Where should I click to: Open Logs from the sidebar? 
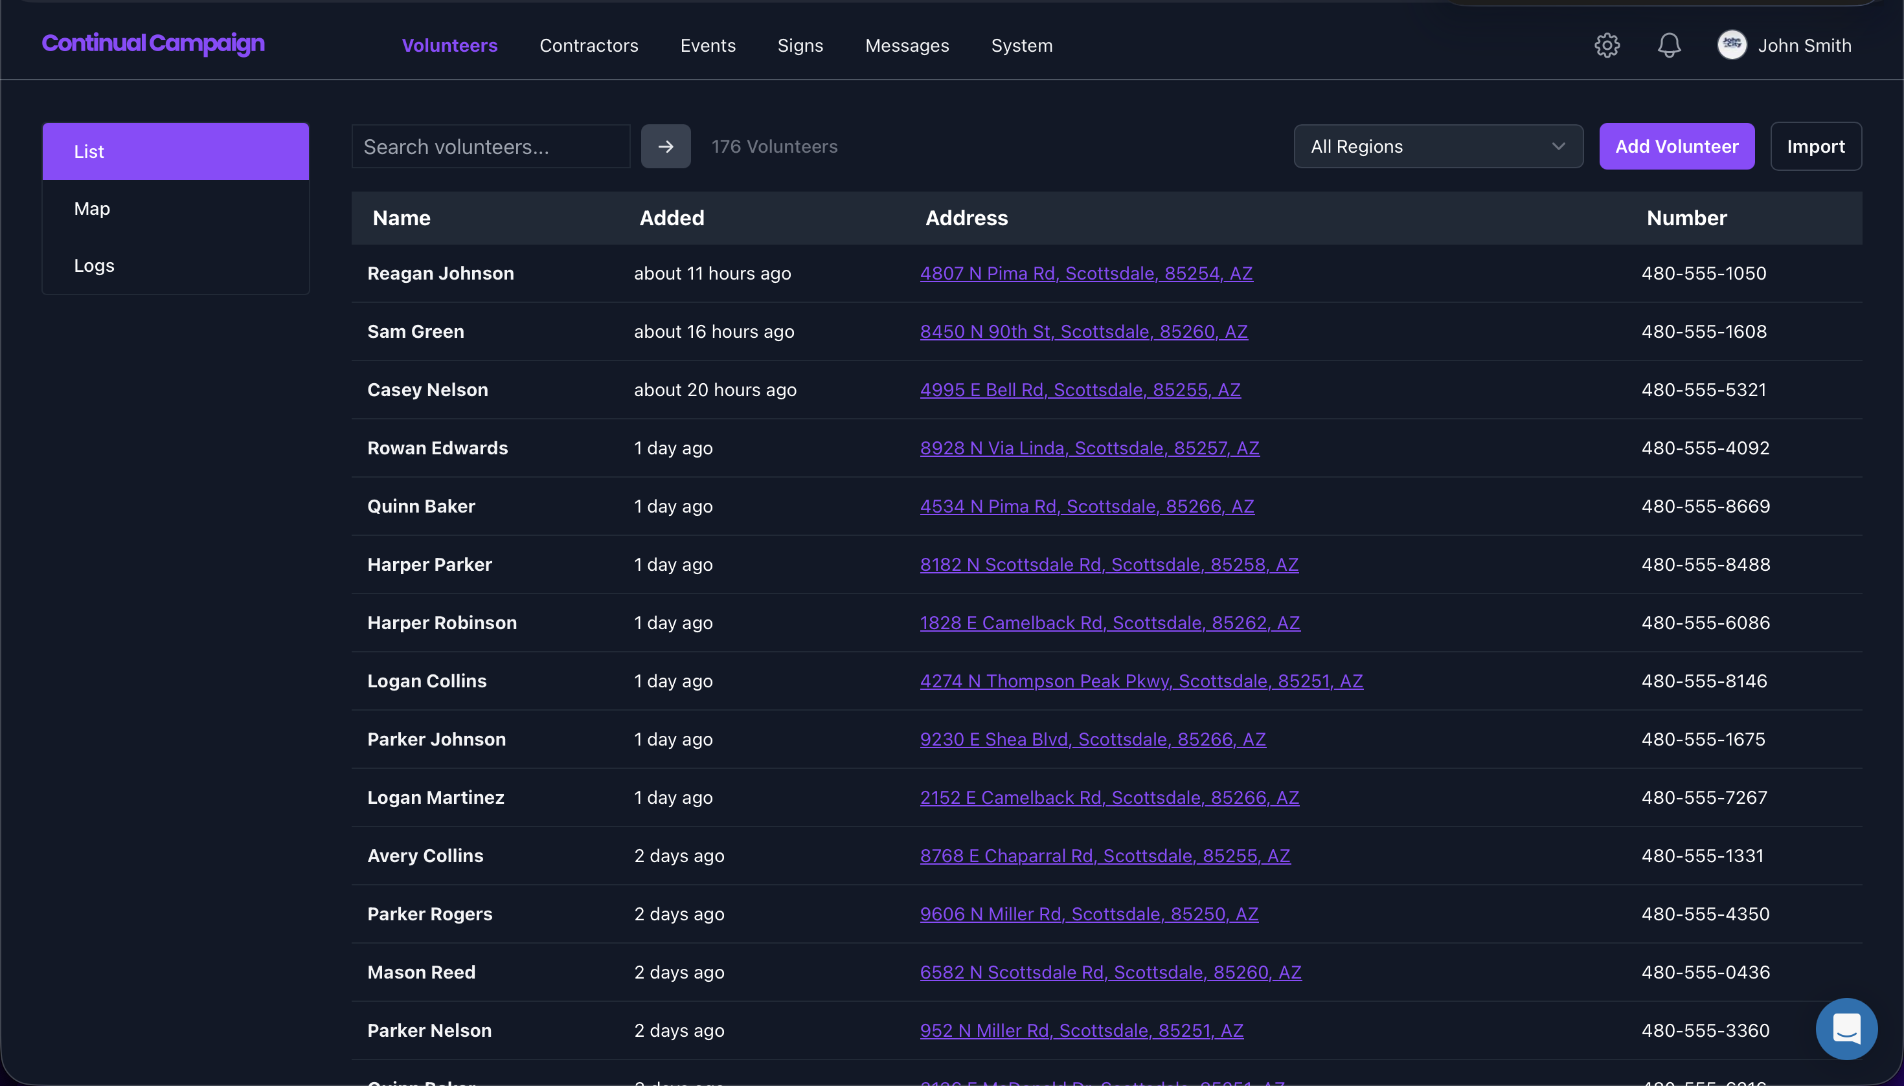coord(94,265)
